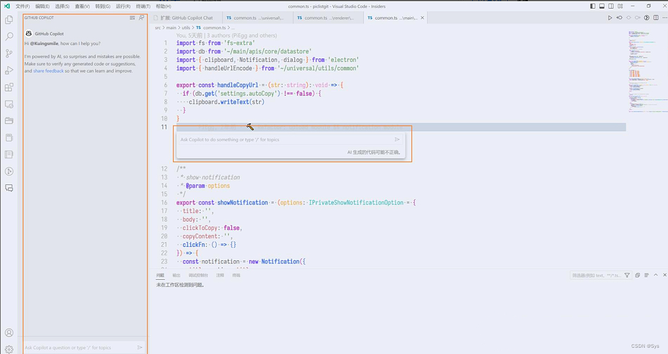The width and height of the screenshot is (668, 354).
Task: Open the Manage gear icon
Action: point(9,349)
